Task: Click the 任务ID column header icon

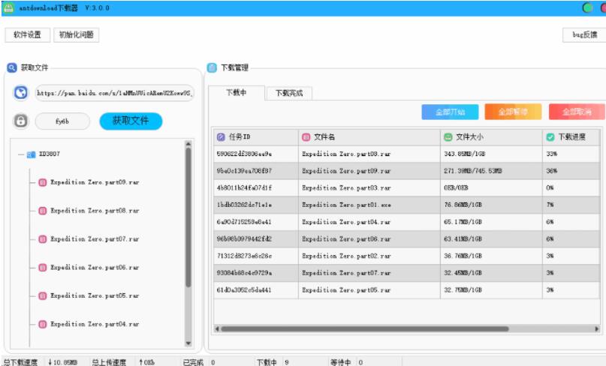Action: (221, 137)
